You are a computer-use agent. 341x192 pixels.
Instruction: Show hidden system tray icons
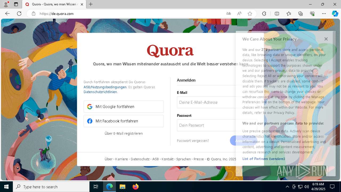coord(287,187)
